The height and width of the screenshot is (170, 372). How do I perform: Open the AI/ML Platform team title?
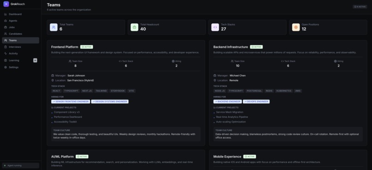(x=62, y=157)
